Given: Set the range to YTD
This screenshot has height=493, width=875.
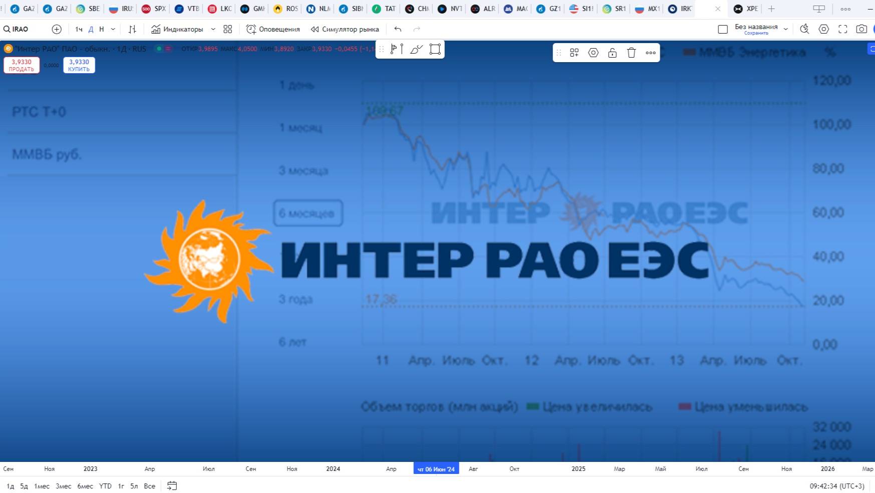Looking at the screenshot, I should [x=105, y=486].
